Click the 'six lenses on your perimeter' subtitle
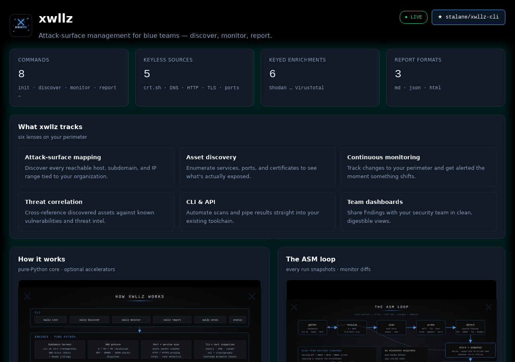The height and width of the screenshot is (362, 515). click(52, 137)
